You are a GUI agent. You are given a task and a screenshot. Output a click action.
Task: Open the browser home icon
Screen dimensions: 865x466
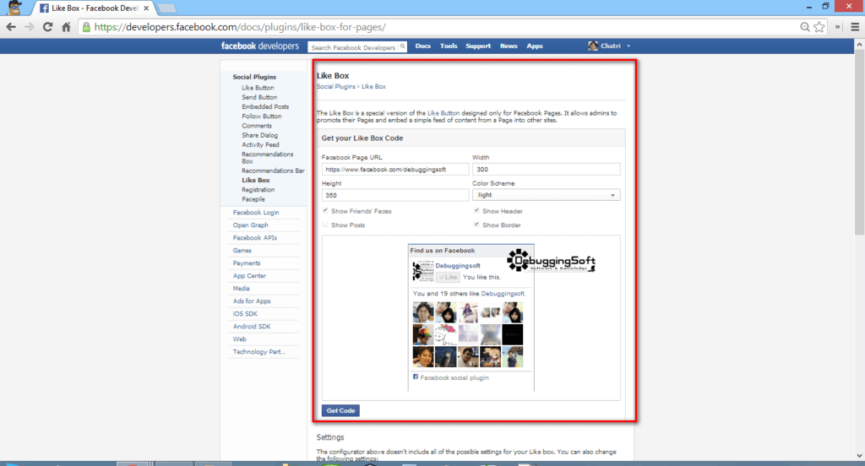(66, 26)
